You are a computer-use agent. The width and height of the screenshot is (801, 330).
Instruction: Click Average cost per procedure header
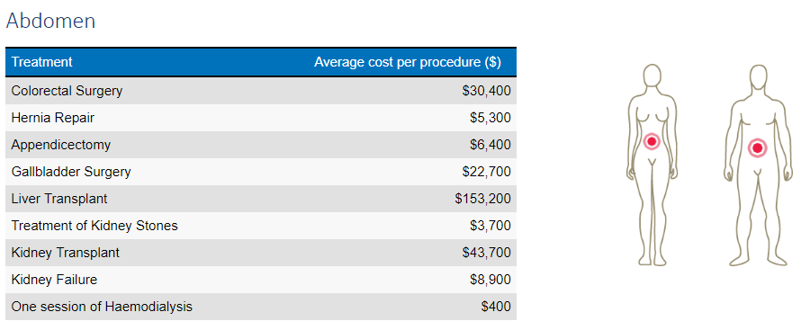pyautogui.click(x=407, y=62)
